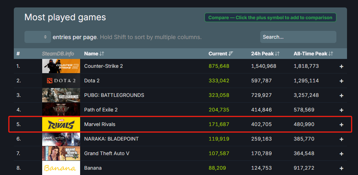Add PUBG: BATTLEGROUNDS to comparison

click(341, 95)
